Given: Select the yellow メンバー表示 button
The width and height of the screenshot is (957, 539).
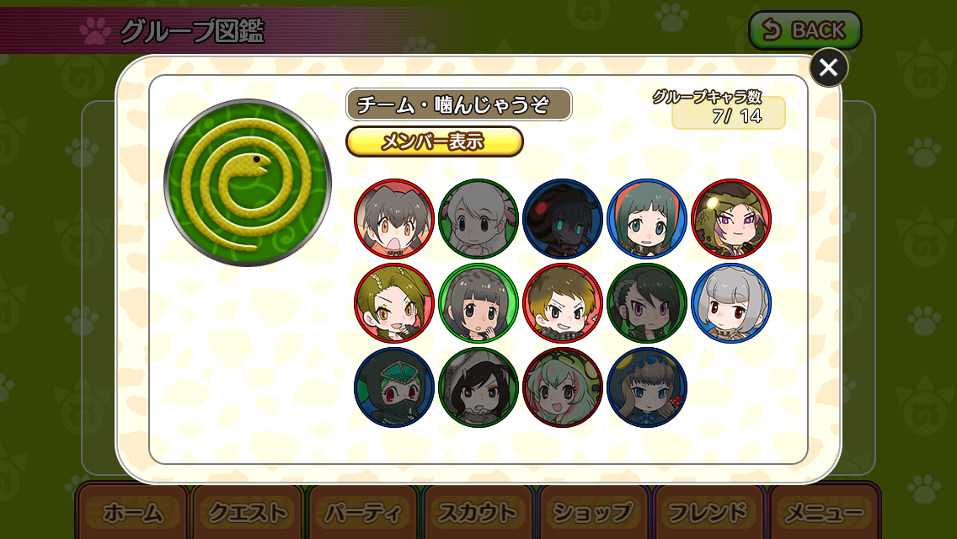Looking at the screenshot, I should pyautogui.click(x=435, y=141).
